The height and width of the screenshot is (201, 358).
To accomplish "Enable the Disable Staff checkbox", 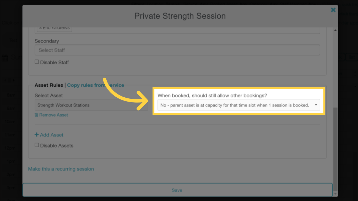I will (37, 62).
